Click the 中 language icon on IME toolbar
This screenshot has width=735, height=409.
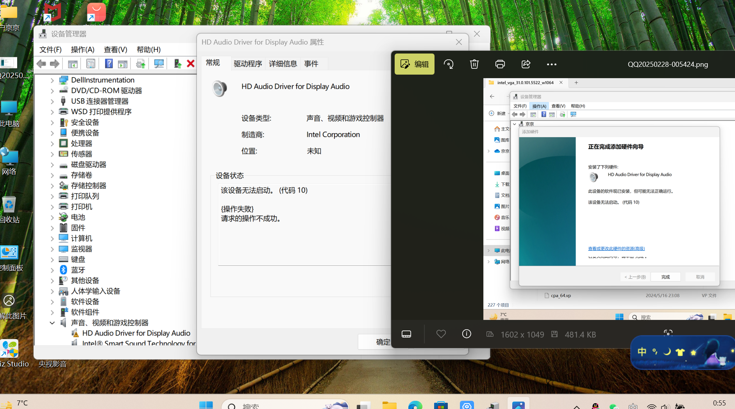(642, 352)
